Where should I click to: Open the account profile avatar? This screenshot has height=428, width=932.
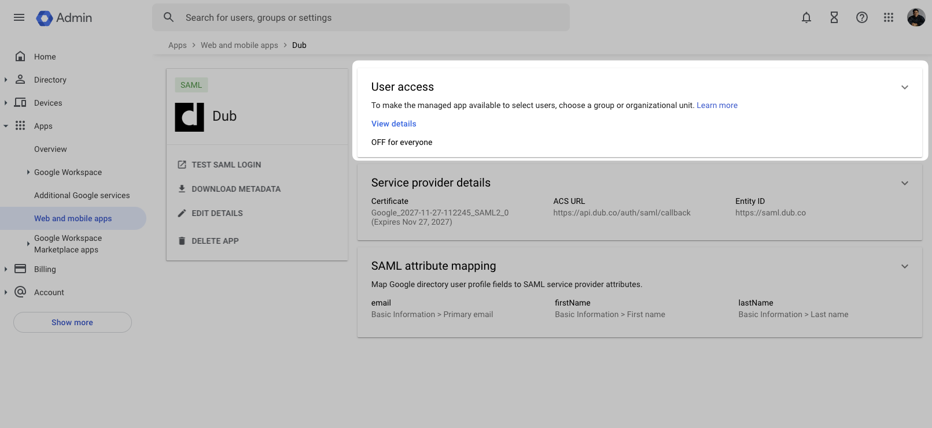tap(916, 17)
